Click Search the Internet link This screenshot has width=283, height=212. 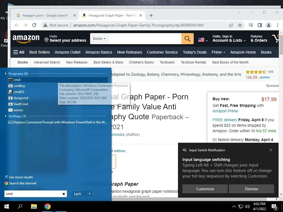pyautogui.click(x=20, y=183)
